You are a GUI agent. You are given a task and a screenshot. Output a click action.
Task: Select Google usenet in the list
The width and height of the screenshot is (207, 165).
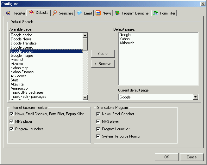46,47
